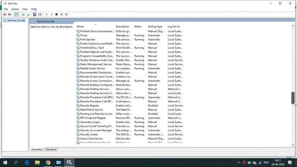Select the Radio Management Service row

[130, 64]
